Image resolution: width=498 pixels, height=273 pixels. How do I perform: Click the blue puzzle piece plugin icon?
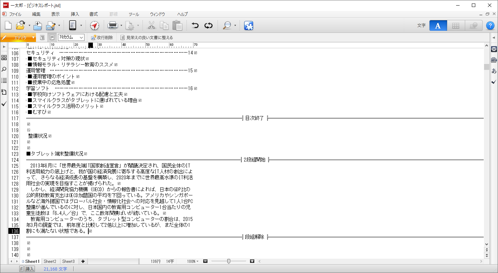pos(249,26)
